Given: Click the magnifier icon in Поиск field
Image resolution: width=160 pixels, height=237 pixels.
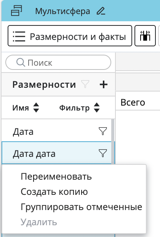Looking at the screenshot, I should 21,62.
